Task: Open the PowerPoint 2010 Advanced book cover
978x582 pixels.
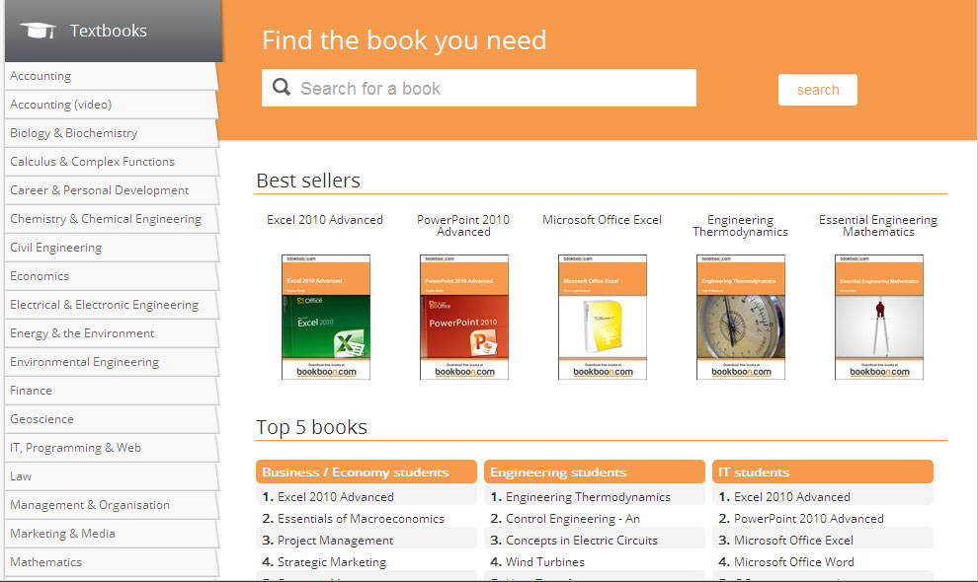Action: tap(464, 317)
